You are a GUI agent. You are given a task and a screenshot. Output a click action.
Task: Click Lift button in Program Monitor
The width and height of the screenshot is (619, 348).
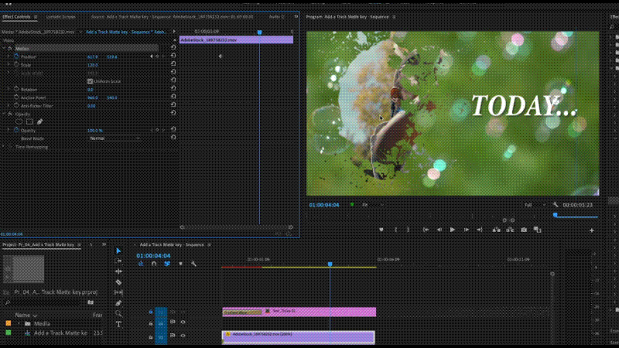[496, 230]
